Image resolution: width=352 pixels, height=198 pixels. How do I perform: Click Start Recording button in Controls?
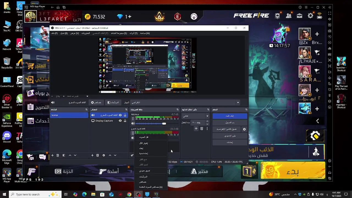click(x=230, y=123)
